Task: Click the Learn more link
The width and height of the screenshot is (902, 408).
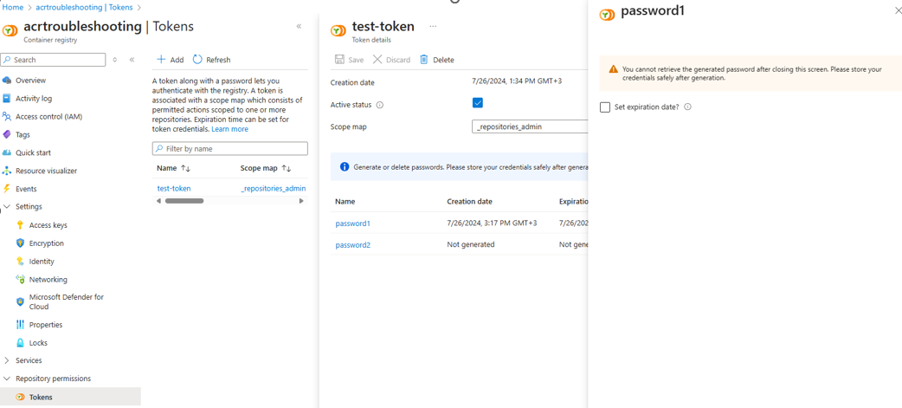Action: (x=229, y=129)
